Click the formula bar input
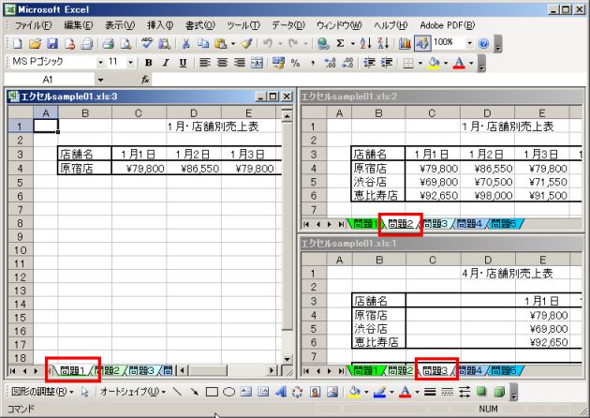The width and height of the screenshot is (590, 418). (369, 80)
